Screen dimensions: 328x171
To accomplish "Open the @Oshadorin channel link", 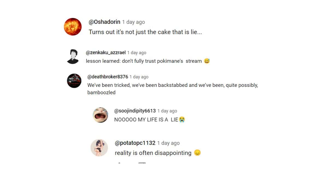I will point(104,22).
